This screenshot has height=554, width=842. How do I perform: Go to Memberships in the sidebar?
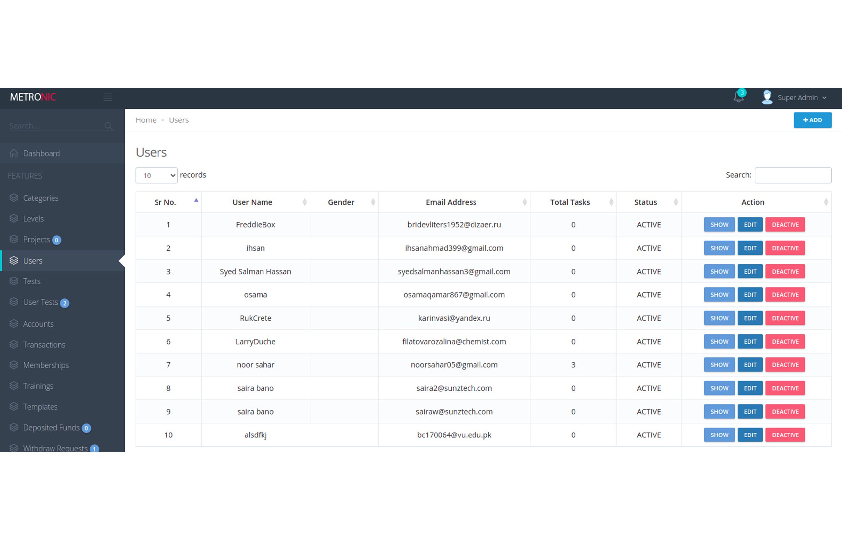pos(46,365)
